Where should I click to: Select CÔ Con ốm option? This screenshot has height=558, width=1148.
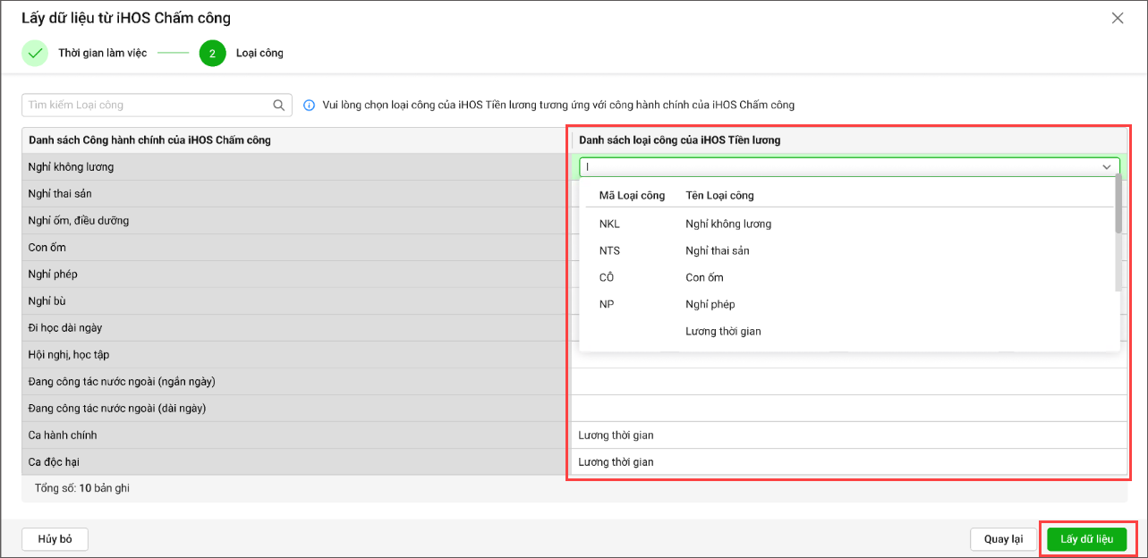846,277
